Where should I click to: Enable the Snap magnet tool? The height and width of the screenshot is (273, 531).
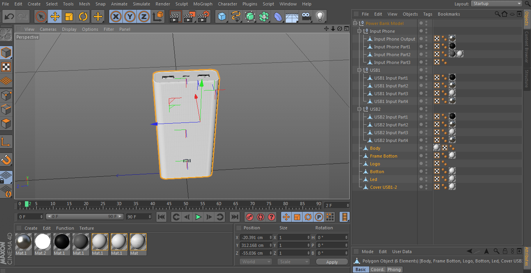pyautogui.click(x=6, y=159)
